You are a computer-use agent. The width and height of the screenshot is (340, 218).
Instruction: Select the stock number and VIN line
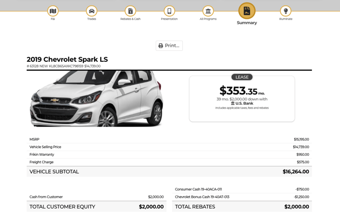[64, 66]
